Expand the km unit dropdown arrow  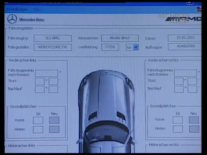click(x=136, y=47)
